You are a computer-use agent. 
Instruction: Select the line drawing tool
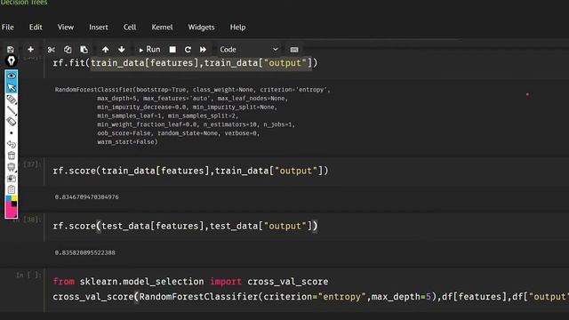(x=12, y=110)
